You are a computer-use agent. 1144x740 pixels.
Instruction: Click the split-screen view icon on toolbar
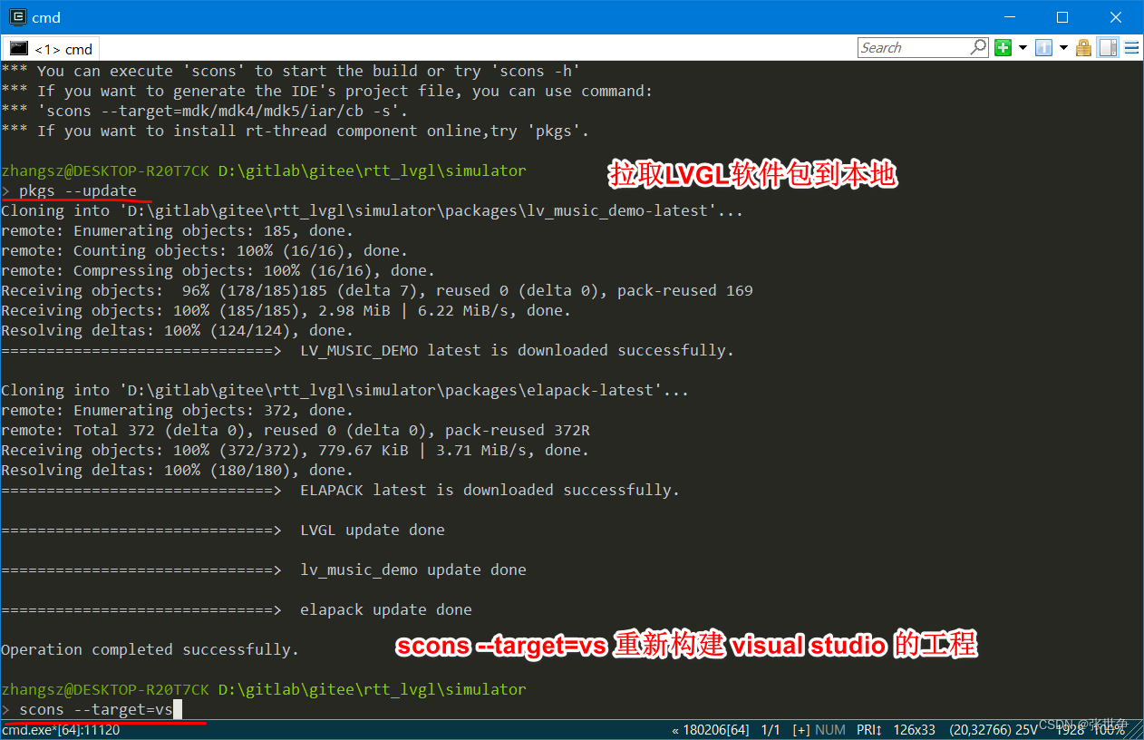(x=1107, y=47)
